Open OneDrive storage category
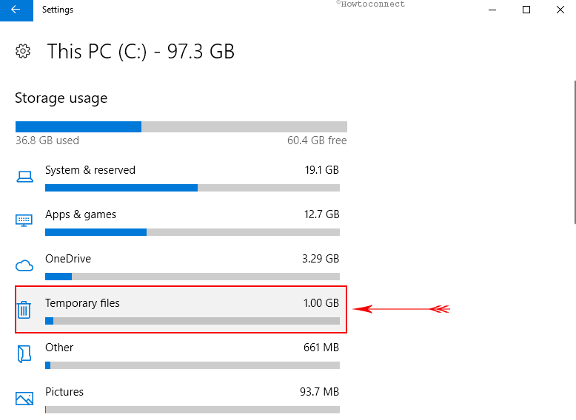 (x=181, y=266)
